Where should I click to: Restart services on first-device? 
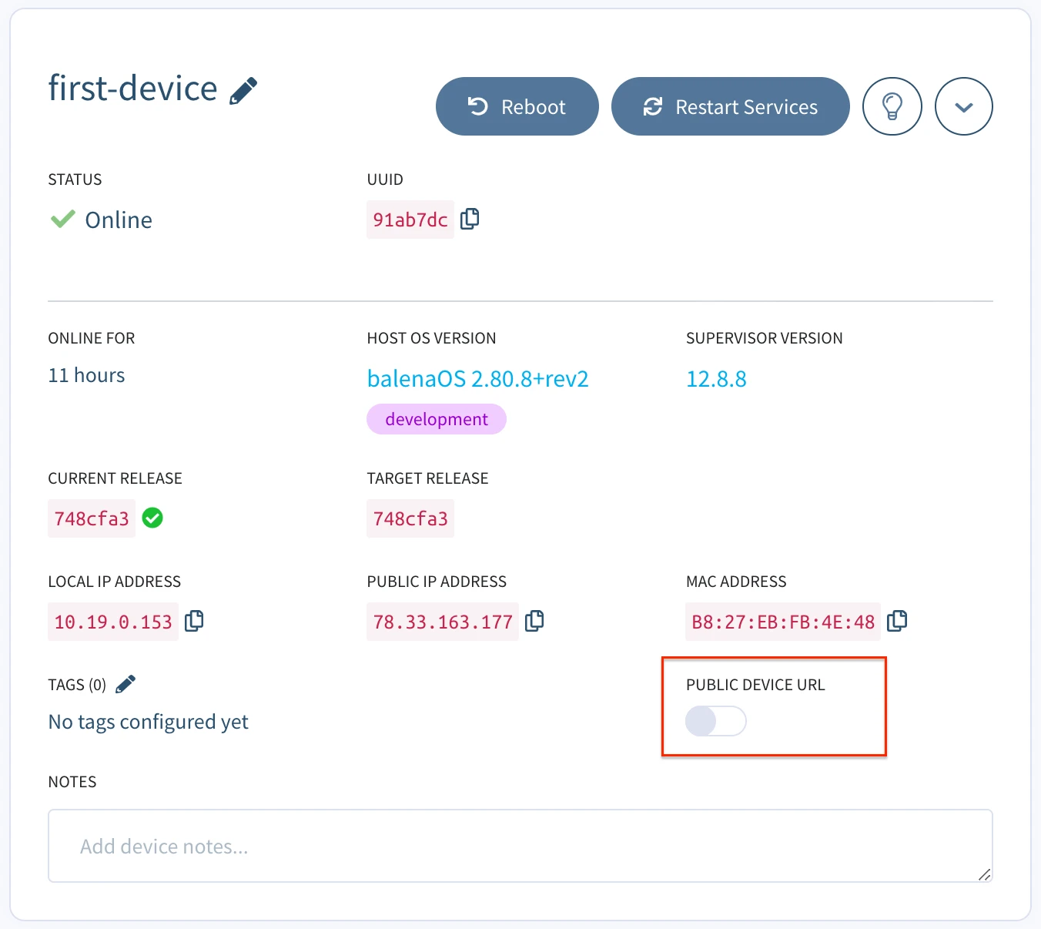coord(729,106)
